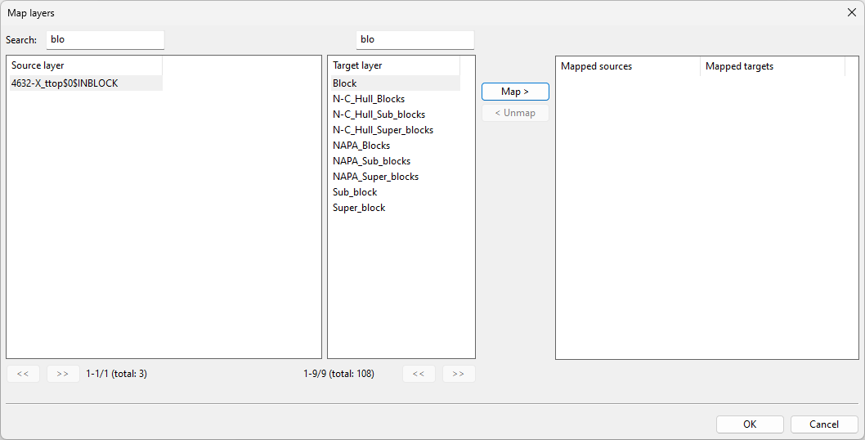The height and width of the screenshot is (440, 865).
Task: Confirm mapping with OK button
Action: pos(750,424)
